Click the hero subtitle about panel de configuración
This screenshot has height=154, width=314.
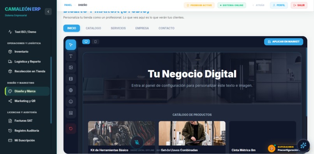pos(192,86)
